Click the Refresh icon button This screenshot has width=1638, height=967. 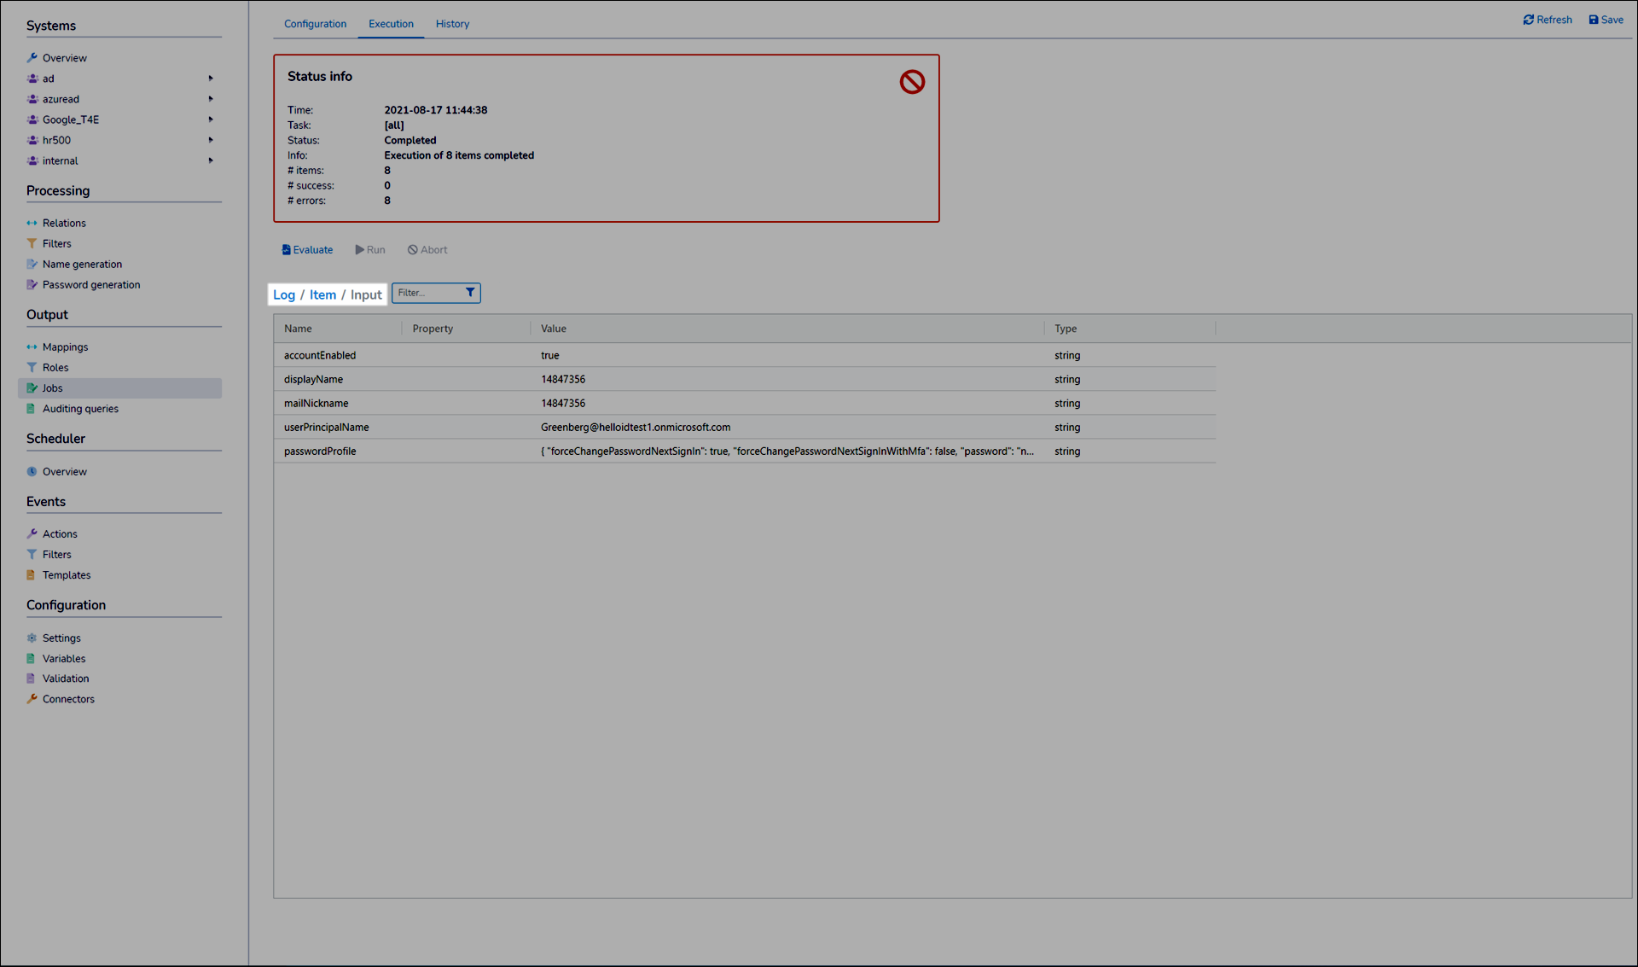[1528, 20]
